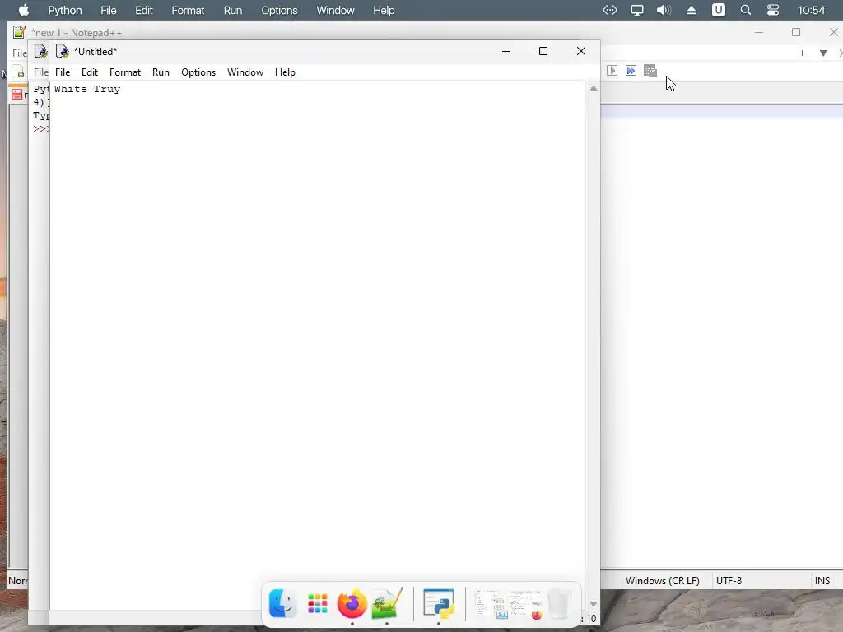The height and width of the screenshot is (632, 843).
Task: Open Firefox from the dock
Action: [352, 603]
